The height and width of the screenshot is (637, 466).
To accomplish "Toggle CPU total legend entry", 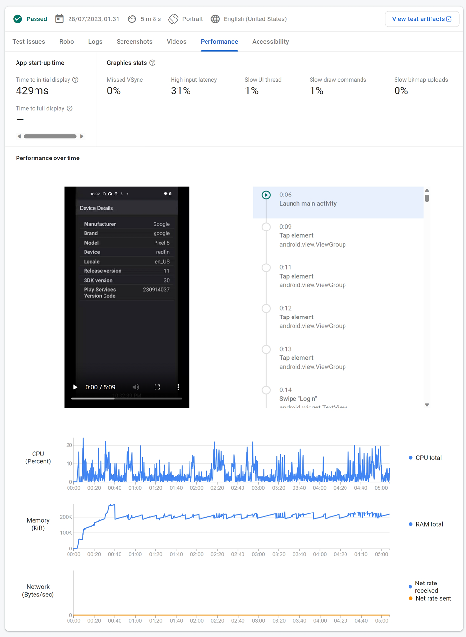I will click(x=425, y=458).
